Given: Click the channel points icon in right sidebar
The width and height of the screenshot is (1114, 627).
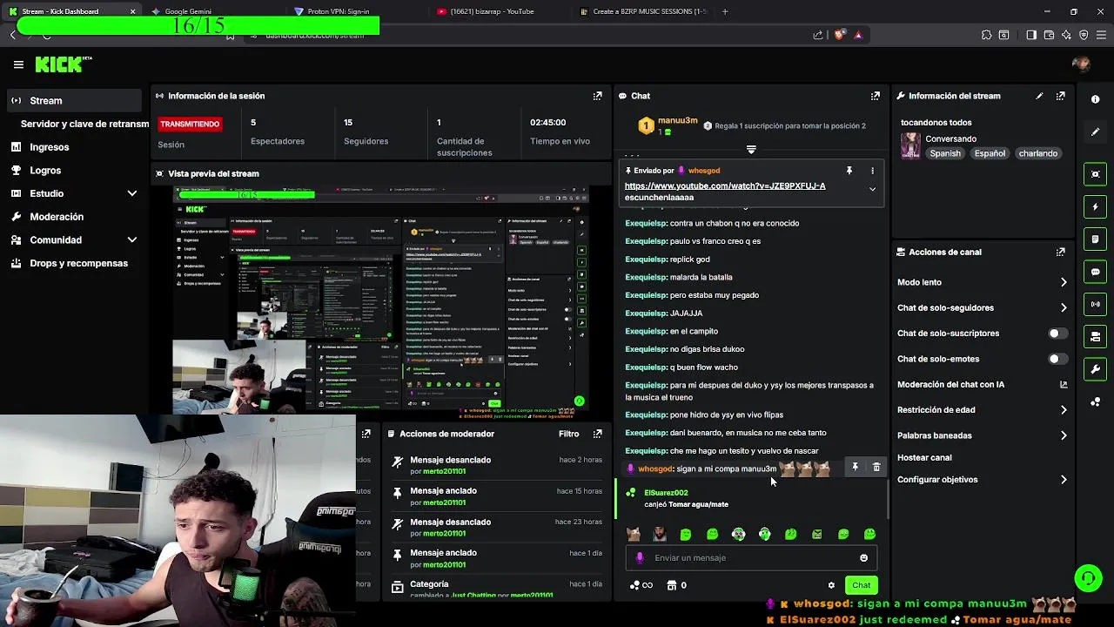Looking at the screenshot, I should pos(1095,401).
